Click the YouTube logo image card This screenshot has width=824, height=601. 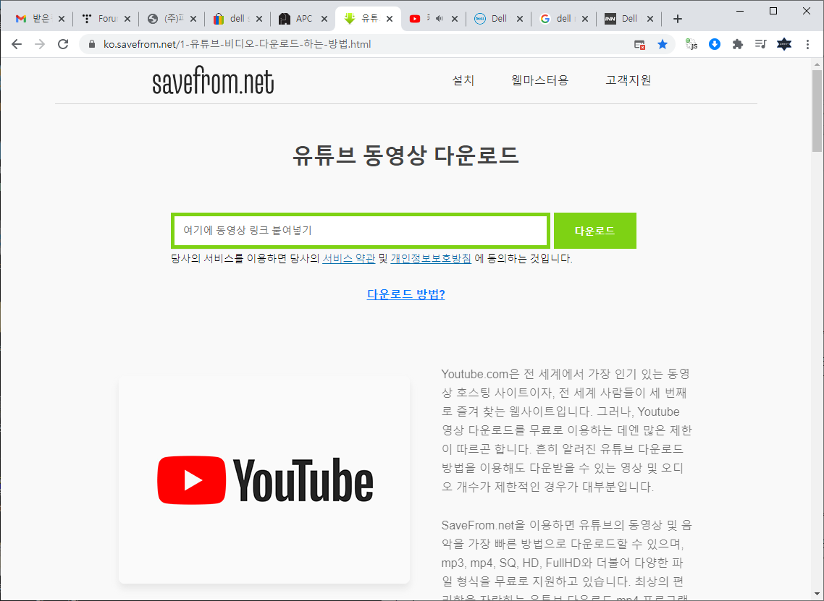pyautogui.click(x=264, y=479)
